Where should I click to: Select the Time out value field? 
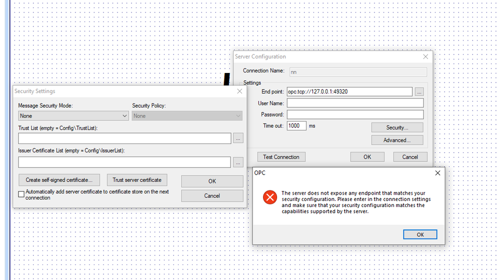[x=296, y=126]
